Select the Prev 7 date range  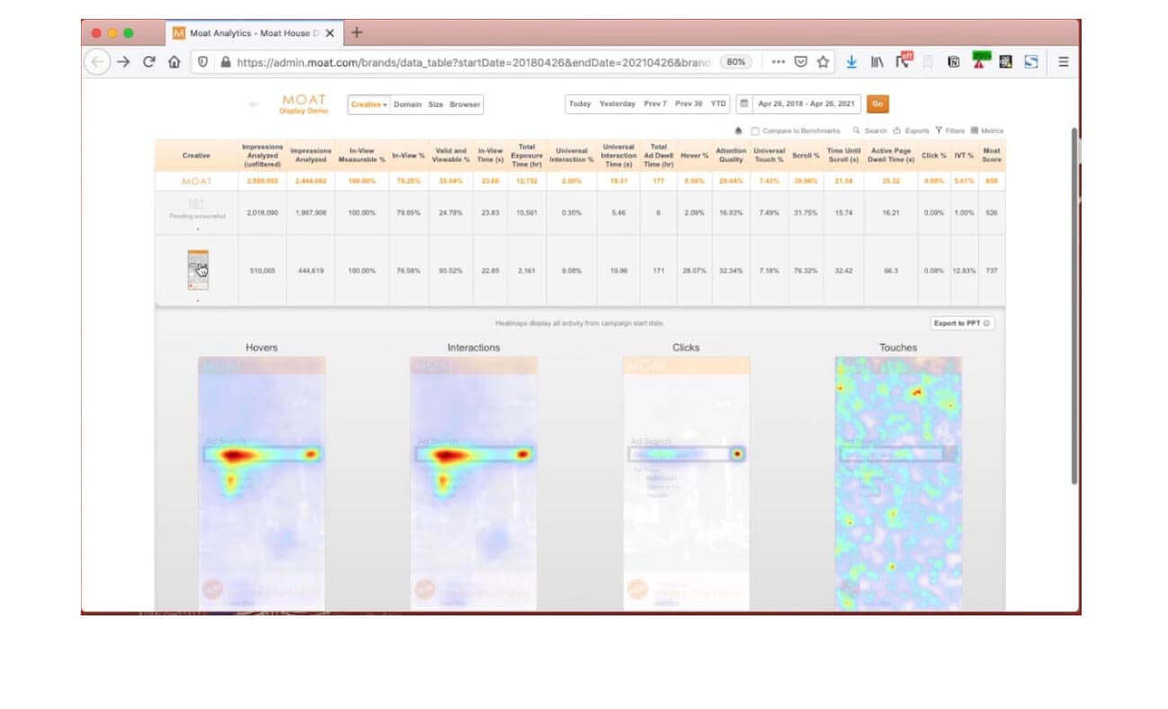tap(655, 103)
